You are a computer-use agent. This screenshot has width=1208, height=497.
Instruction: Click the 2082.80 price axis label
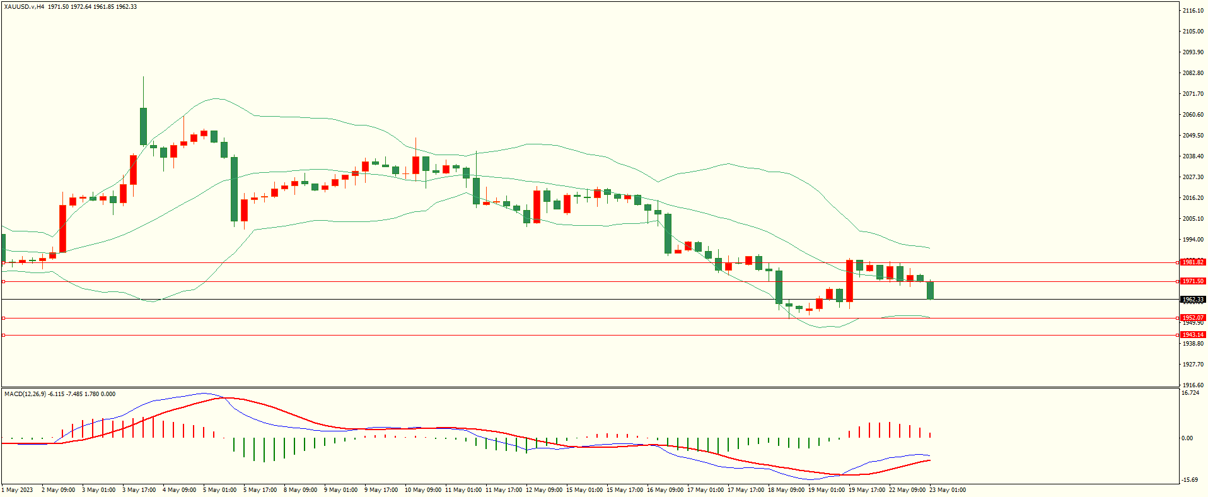(1193, 73)
